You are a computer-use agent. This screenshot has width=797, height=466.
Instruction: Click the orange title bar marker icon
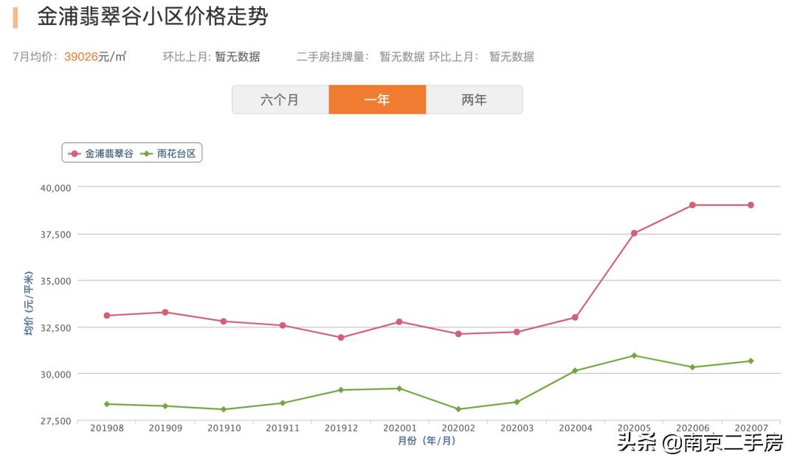coord(16,15)
